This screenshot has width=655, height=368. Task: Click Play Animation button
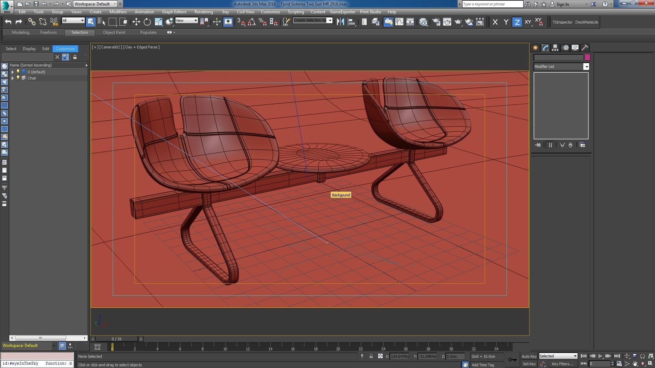pos(600,356)
